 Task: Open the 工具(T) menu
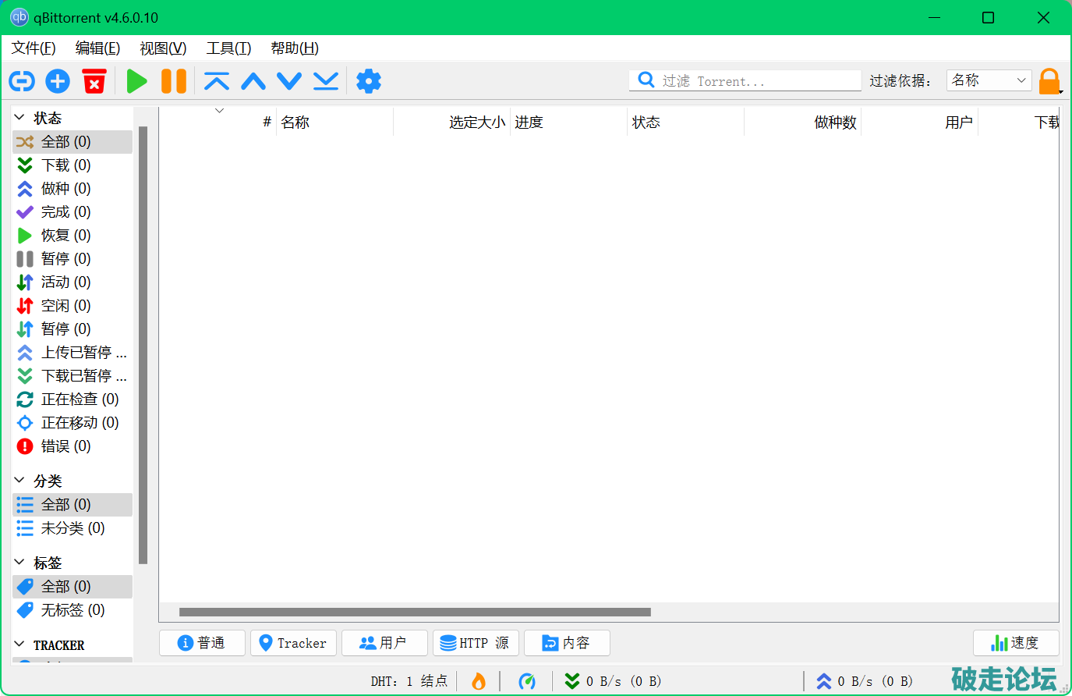click(x=228, y=48)
